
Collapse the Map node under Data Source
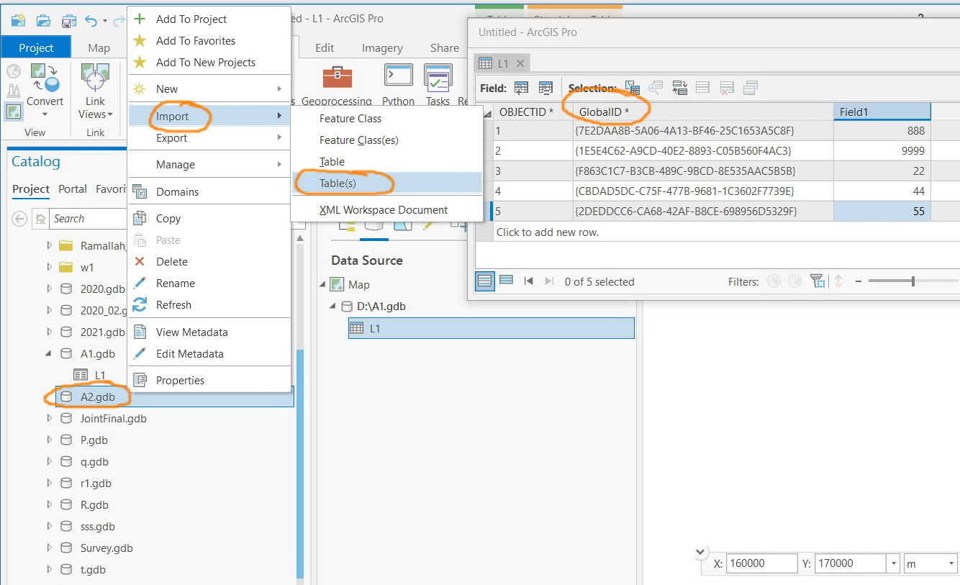click(322, 284)
